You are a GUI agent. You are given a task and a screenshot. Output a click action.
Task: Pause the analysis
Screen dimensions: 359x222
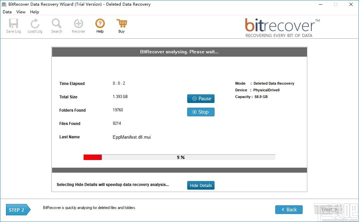click(201, 99)
